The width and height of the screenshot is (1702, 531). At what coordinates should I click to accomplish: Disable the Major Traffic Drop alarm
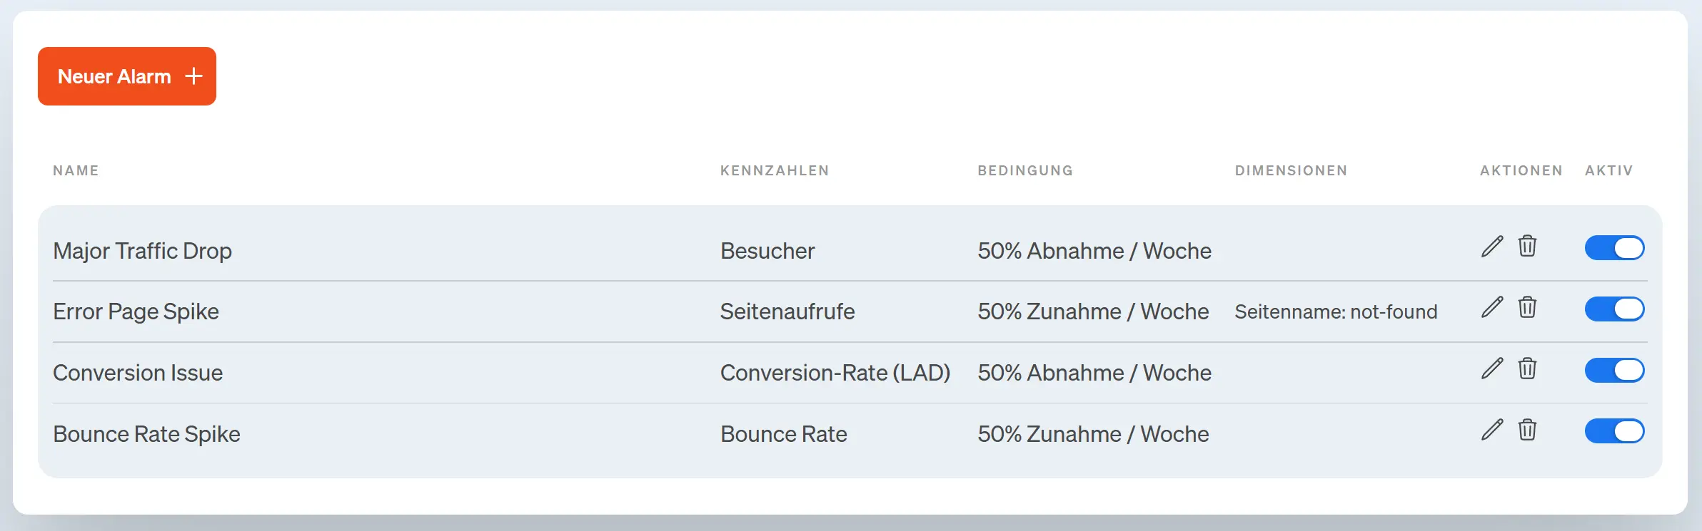[1614, 247]
